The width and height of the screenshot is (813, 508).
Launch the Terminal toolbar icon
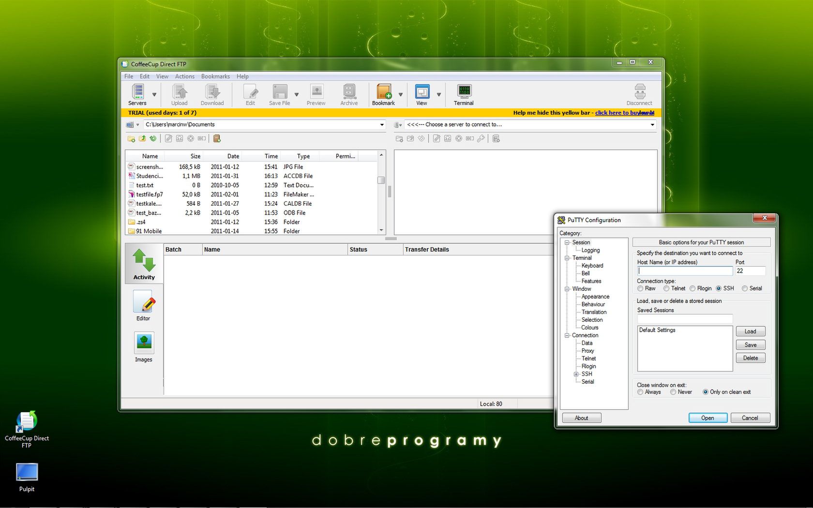[x=464, y=94]
